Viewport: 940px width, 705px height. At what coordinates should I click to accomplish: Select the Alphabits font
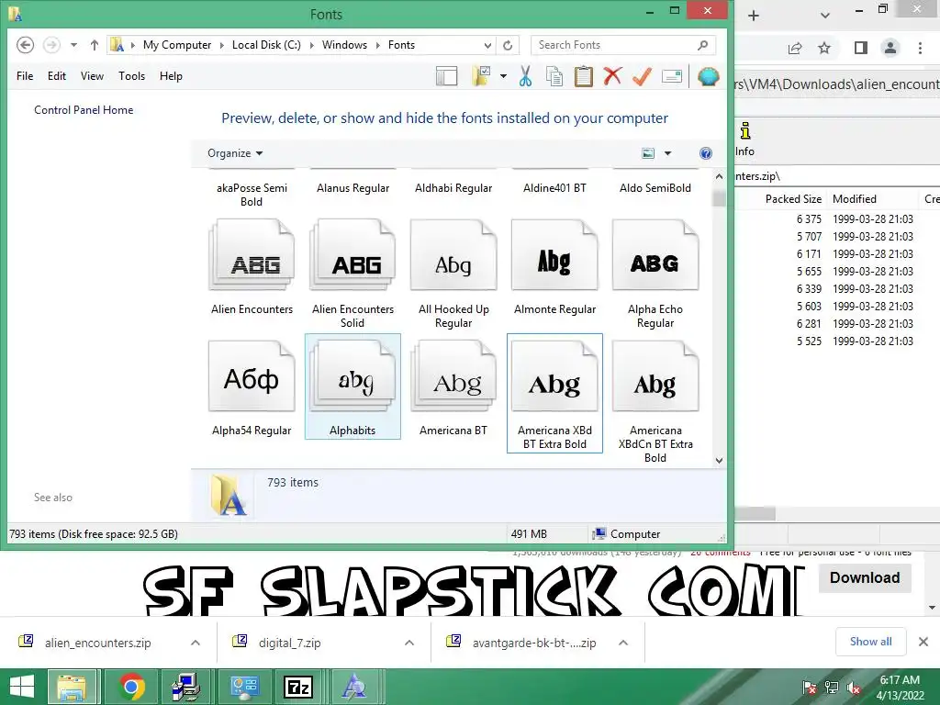[x=352, y=386]
